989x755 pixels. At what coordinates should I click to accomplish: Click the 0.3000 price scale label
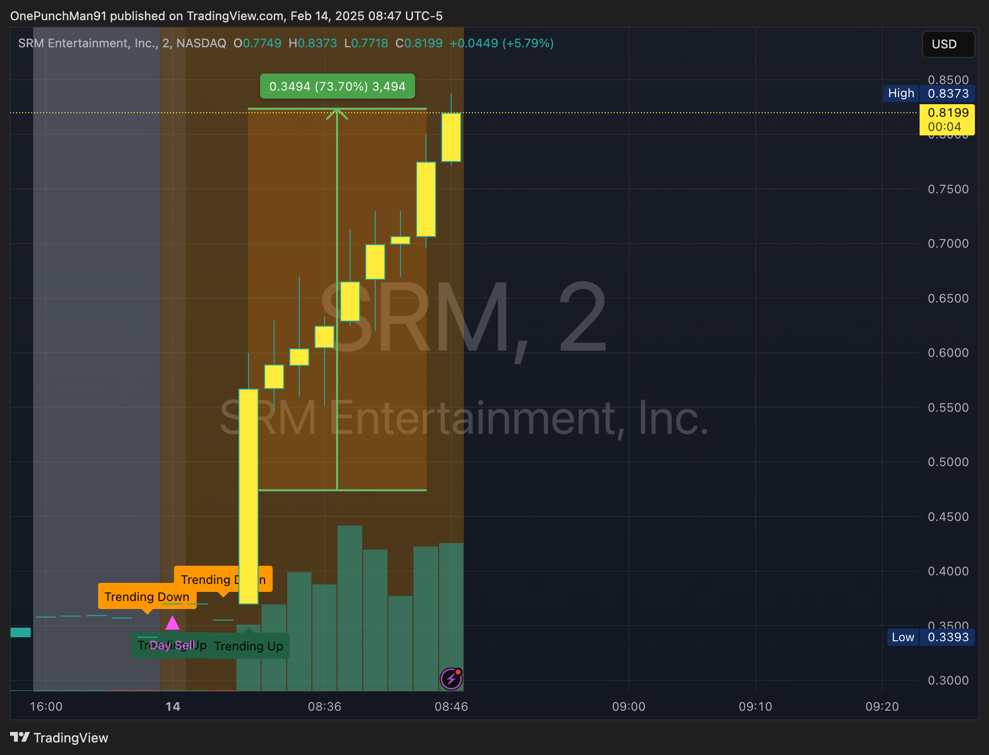tap(948, 681)
